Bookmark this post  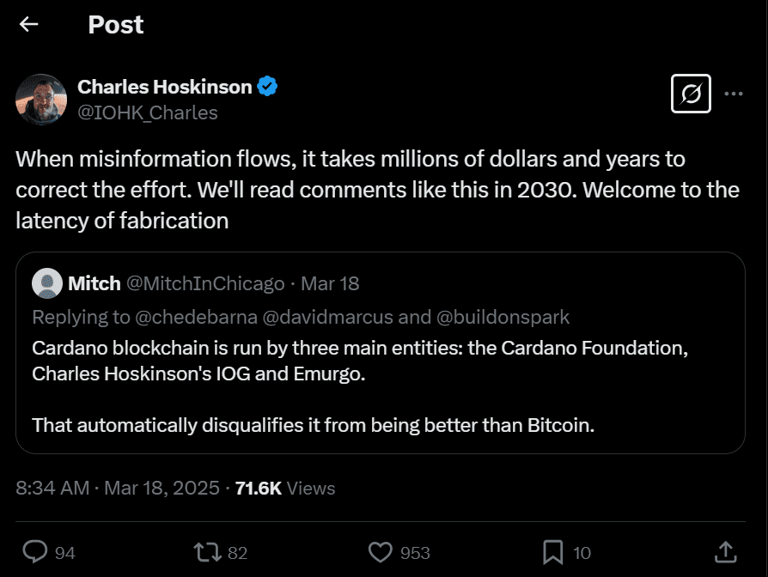coord(554,554)
